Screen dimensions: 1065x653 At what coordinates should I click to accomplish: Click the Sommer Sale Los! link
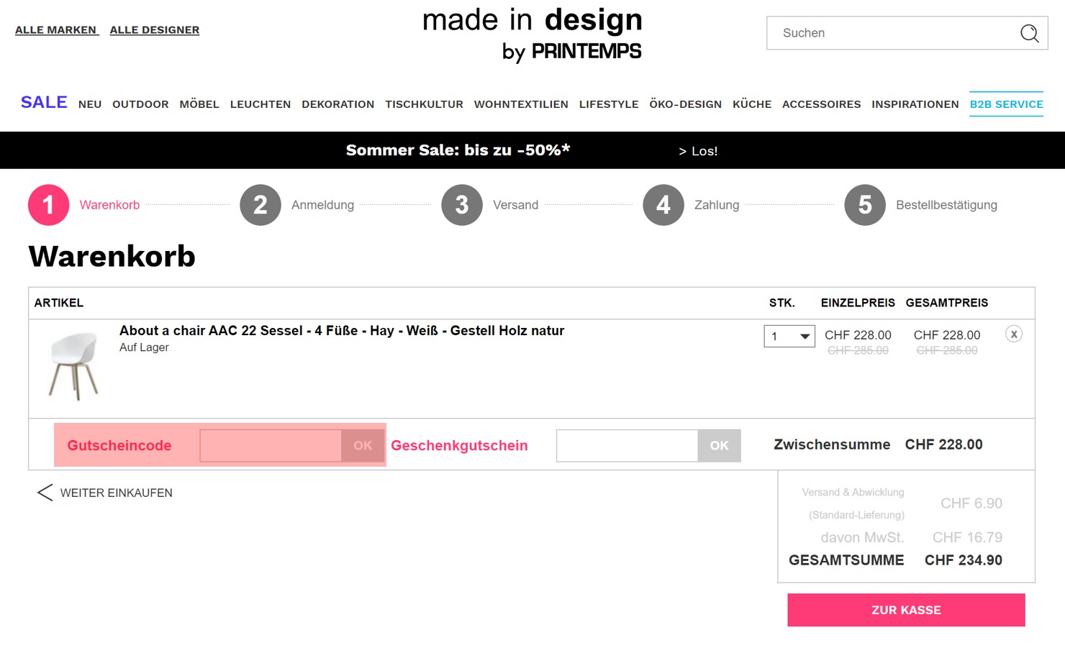point(698,151)
